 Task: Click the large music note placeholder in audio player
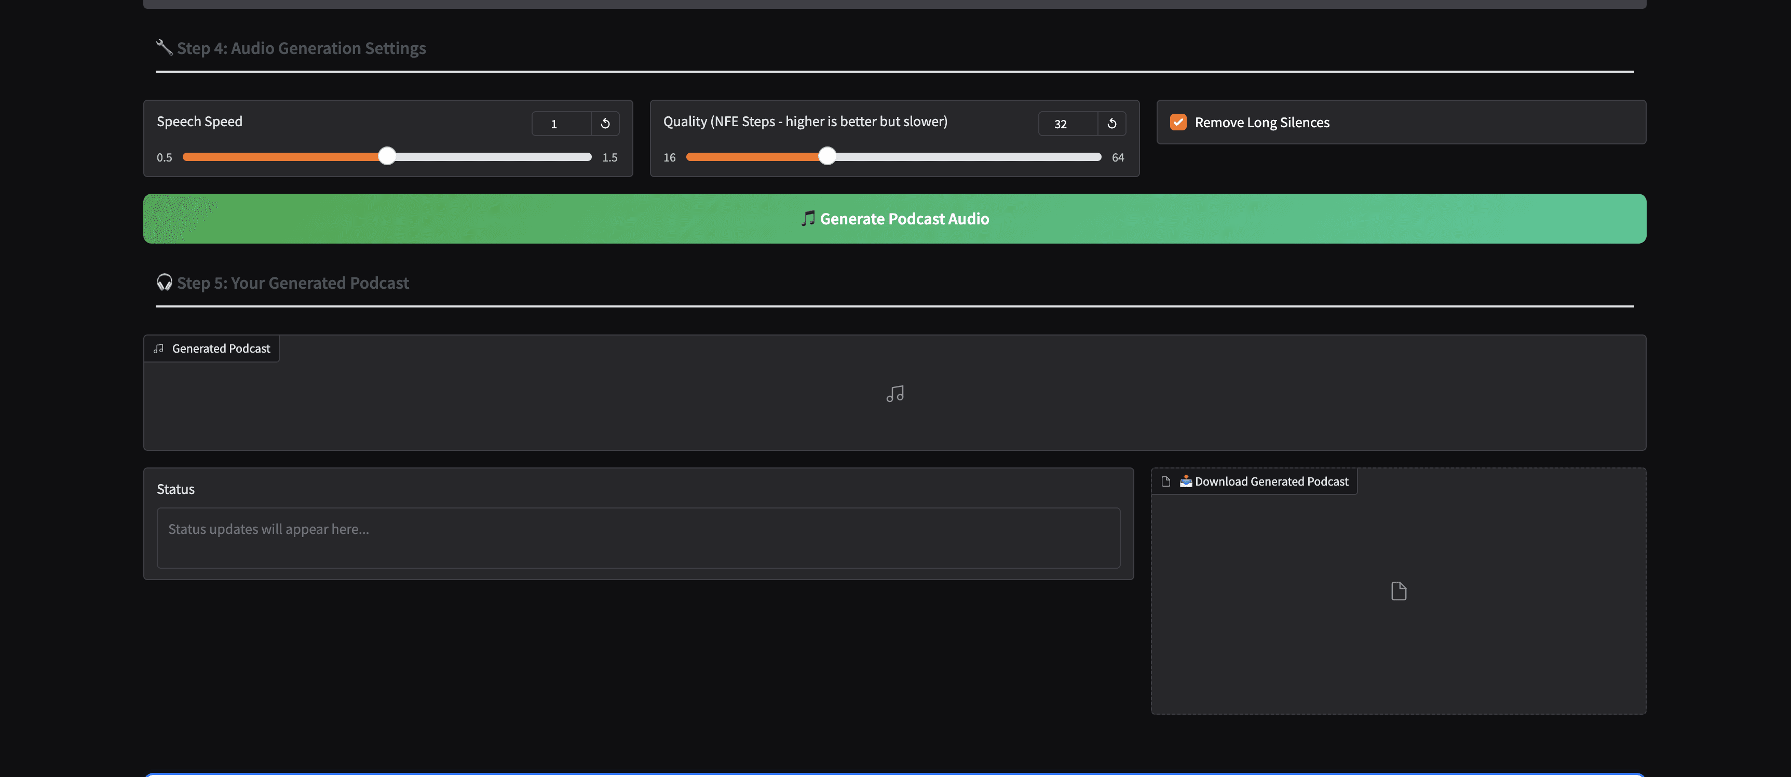point(895,393)
